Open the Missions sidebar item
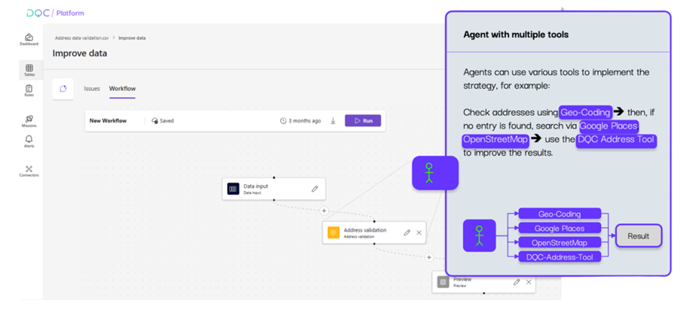Image resolution: width=684 pixels, height=310 pixels. [29, 121]
